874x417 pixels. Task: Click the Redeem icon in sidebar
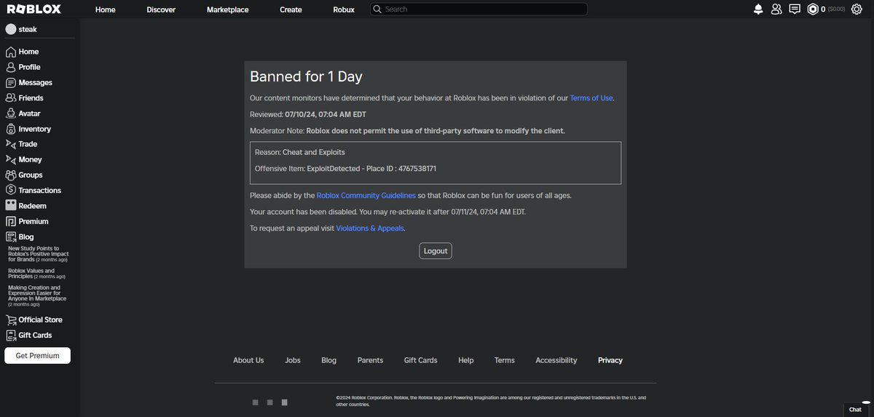(x=11, y=206)
